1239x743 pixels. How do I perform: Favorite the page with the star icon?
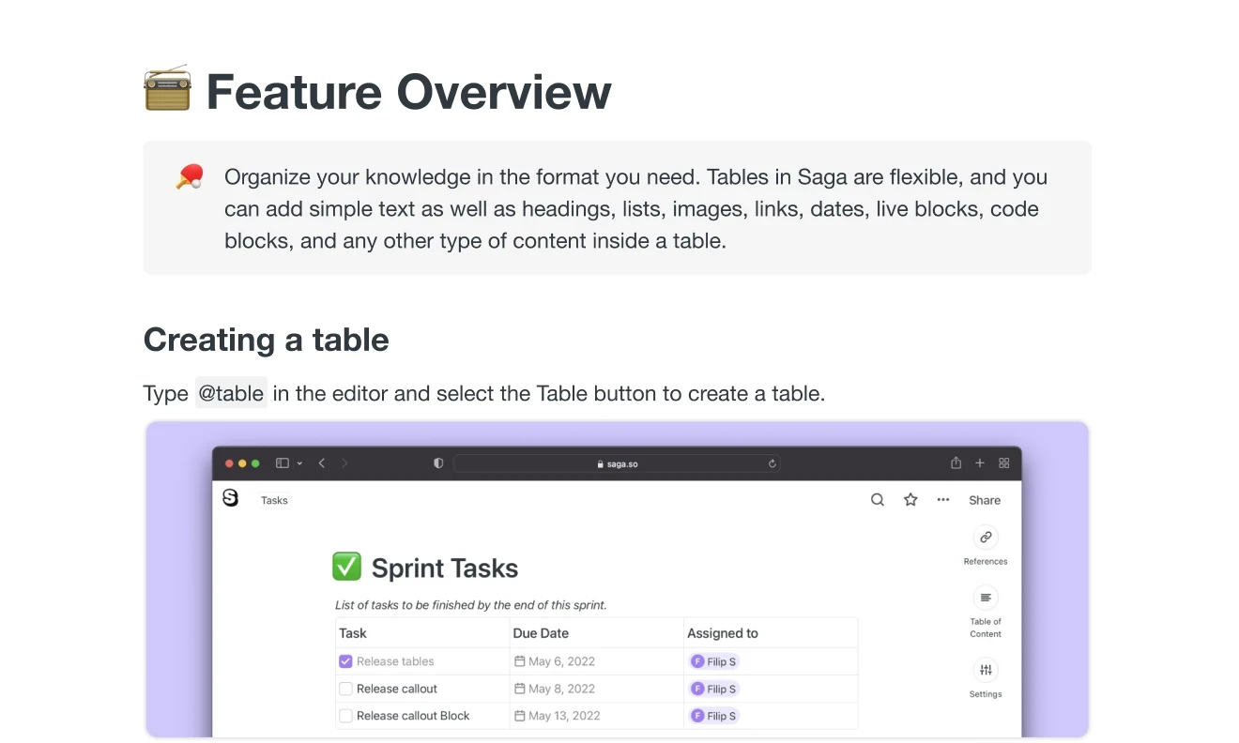(910, 500)
